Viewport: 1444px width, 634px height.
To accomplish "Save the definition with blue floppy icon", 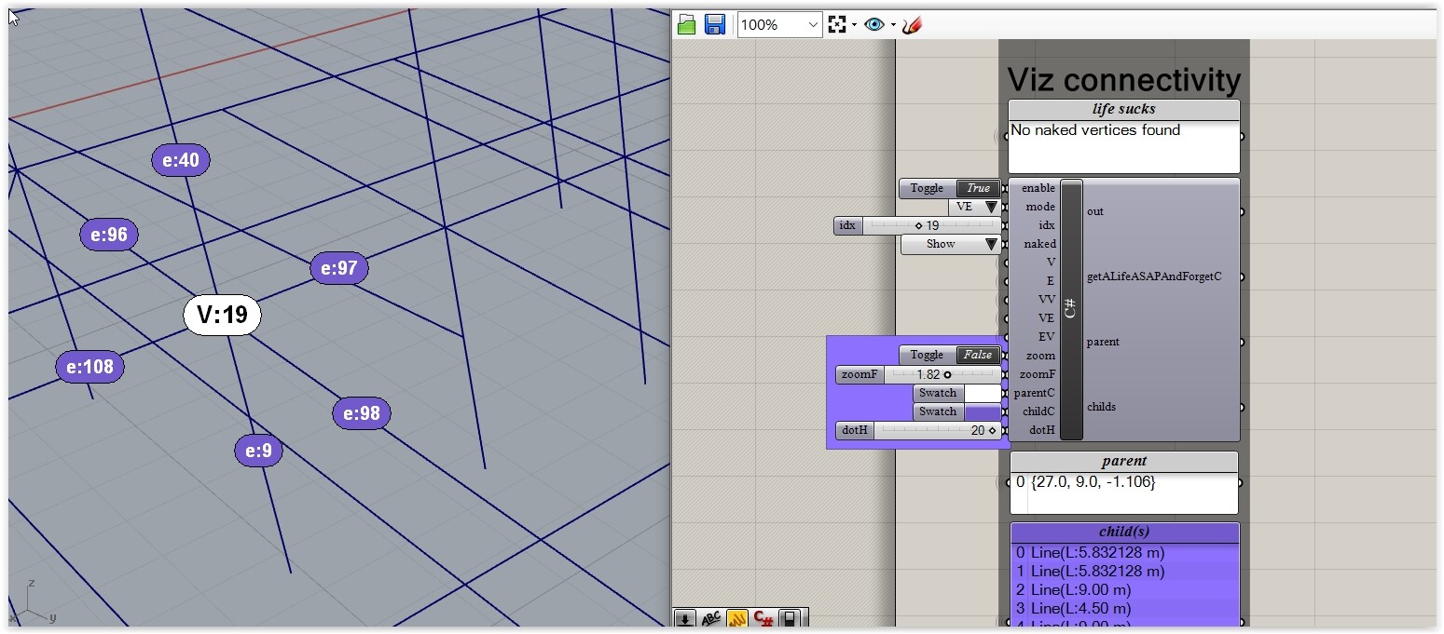I will [715, 25].
